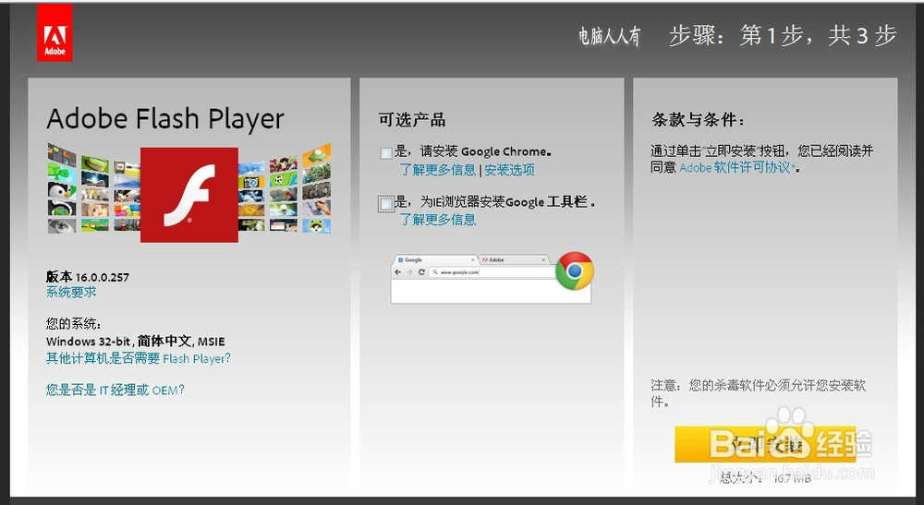Click the Chrome browser window preview image
924x505 pixels.
[491, 279]
